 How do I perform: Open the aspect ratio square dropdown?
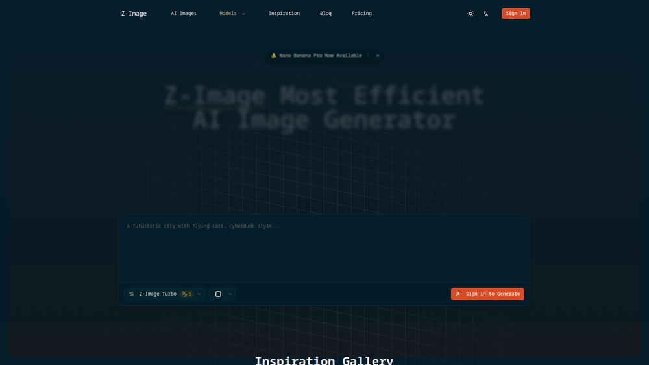(222, 294)
